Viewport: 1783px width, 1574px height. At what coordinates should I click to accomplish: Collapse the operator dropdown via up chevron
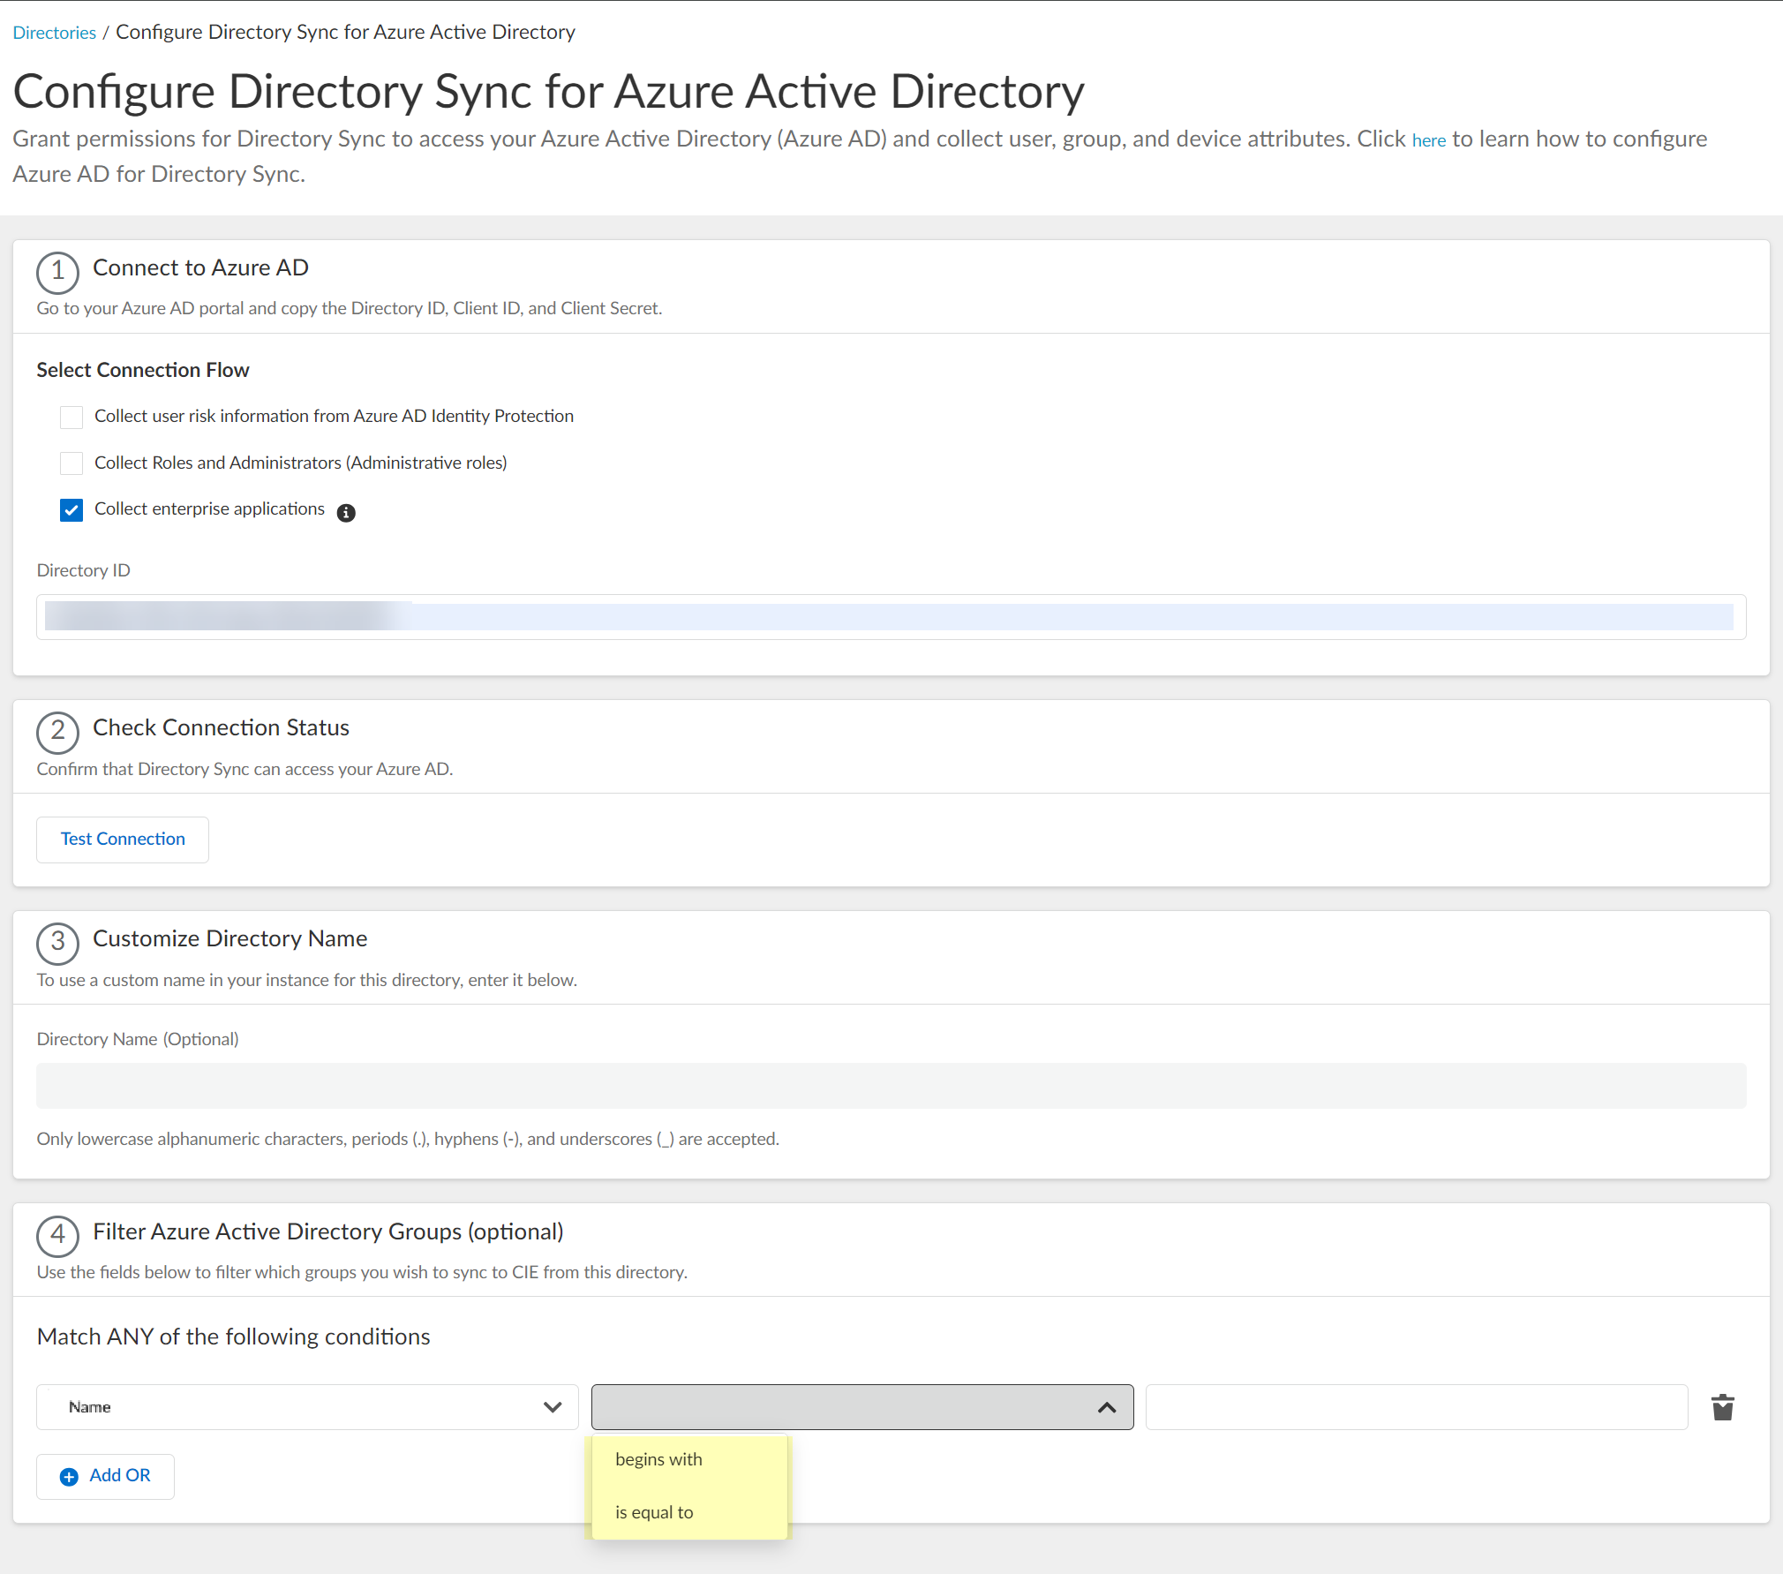pyautogui.click(x=1107, y=1407)
